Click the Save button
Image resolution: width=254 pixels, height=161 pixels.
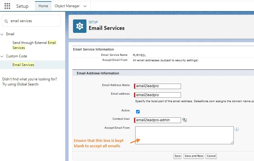click(177, 156)
